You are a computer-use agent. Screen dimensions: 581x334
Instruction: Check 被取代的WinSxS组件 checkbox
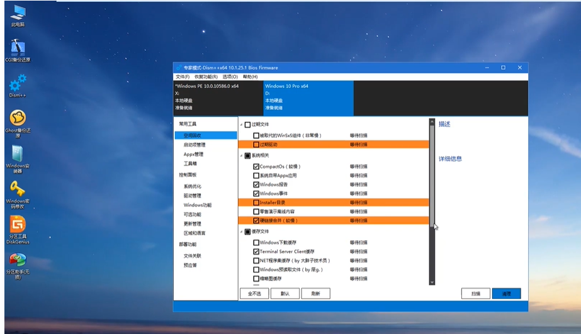[256, 135]
